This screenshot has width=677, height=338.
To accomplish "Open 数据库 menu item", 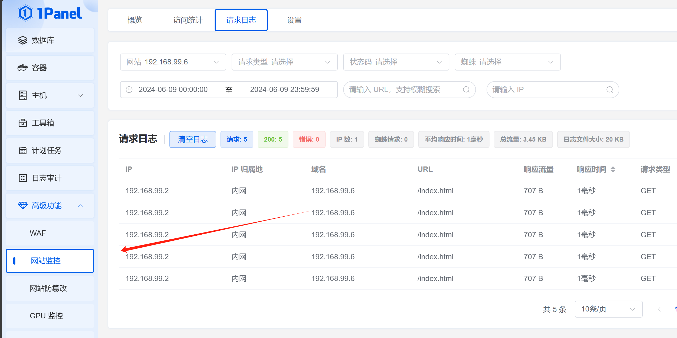I will [x=50, y=40].
